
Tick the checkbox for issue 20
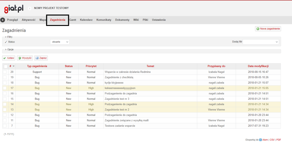5,72
